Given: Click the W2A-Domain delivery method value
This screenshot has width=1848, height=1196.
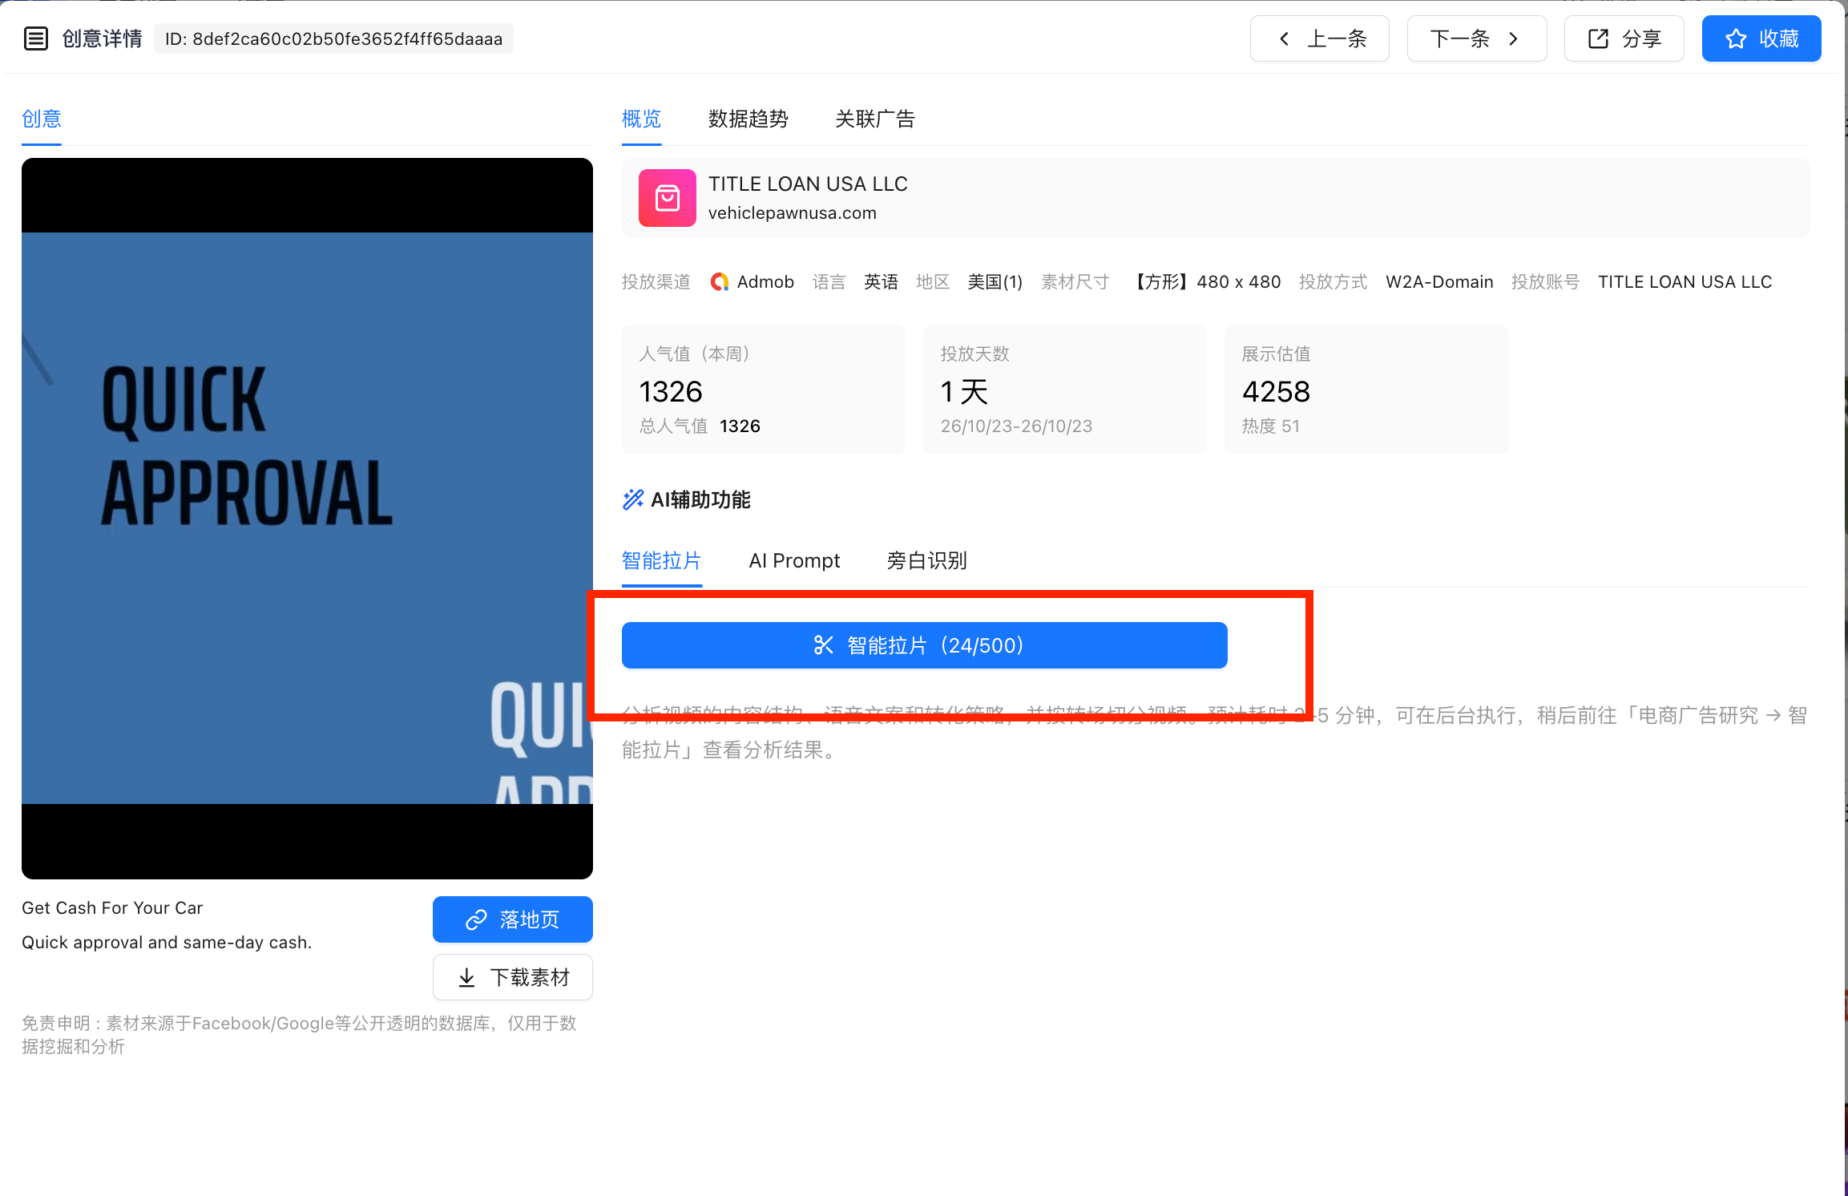Looking at the screenshot, I should pos(1439,282).
